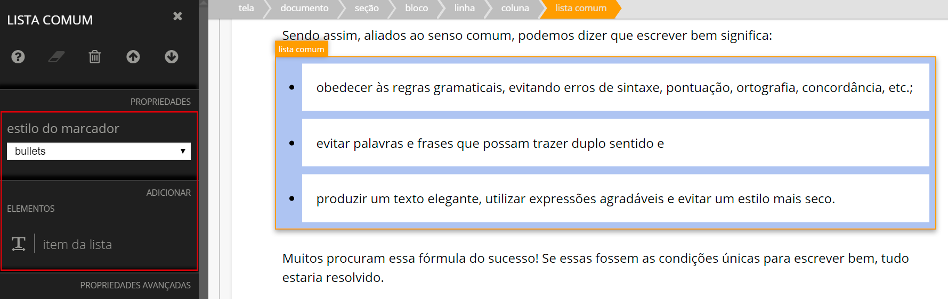Screen dimensions: 948x299
Task: Click the eraser icon in the panel
Action: click(x=56, y=56)
